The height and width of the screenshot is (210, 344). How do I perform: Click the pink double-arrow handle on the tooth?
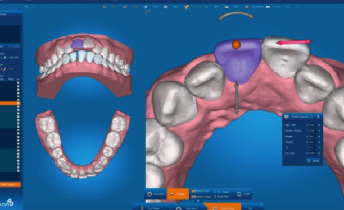tap(293, 42)
